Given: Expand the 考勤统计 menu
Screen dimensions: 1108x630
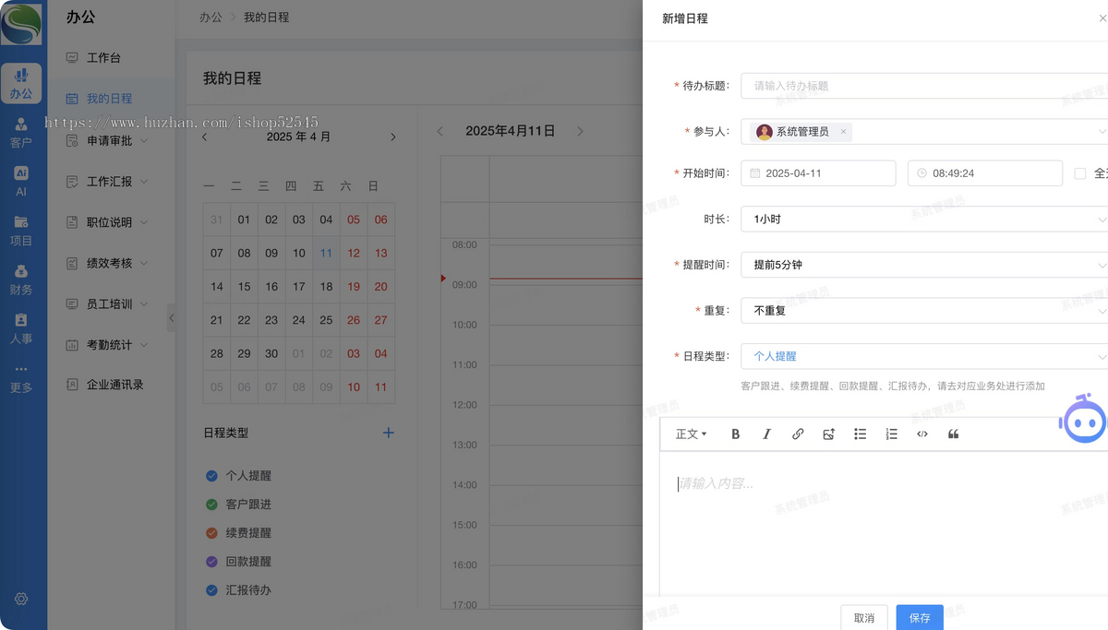Looking at the screenshot, I should [111, 345].
